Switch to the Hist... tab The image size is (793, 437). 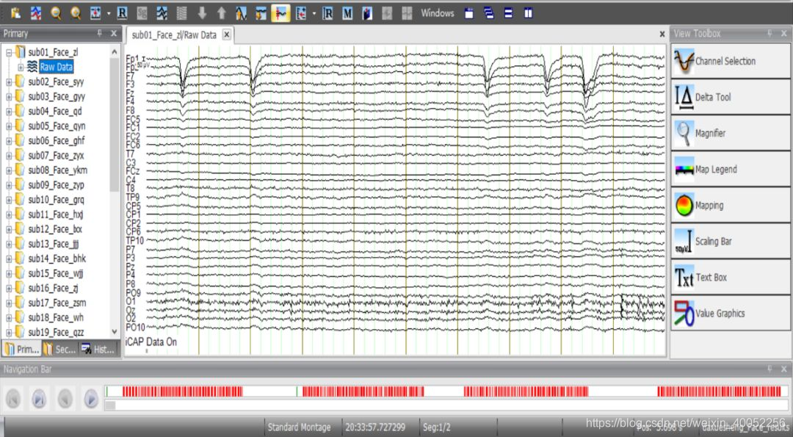pos(98,349)
